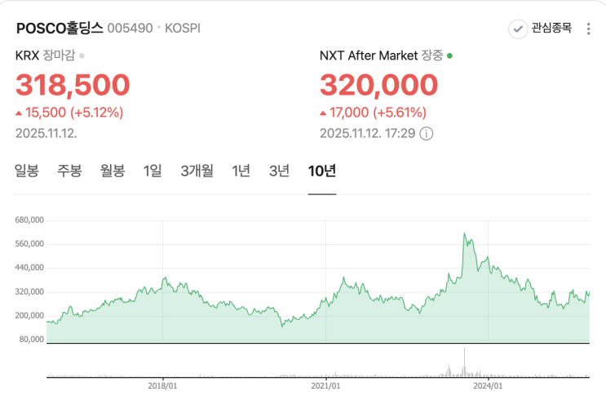Open the three-dot more options menu
Image resolution: width=606 pixels, height=396 pixels.
click(x=588, y=29)
